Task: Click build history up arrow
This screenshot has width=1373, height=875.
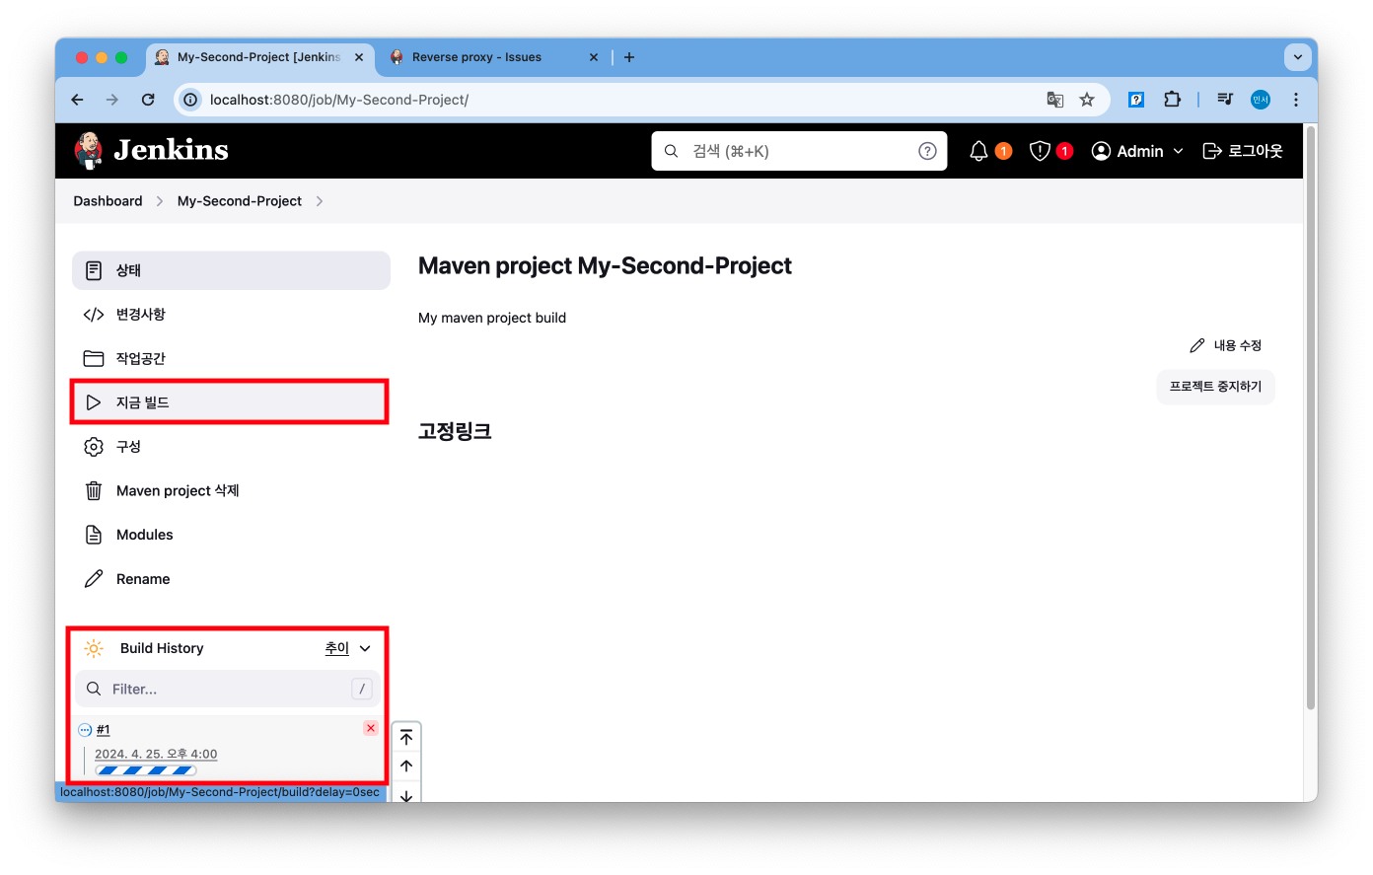Action: click(x=406, y=766)
